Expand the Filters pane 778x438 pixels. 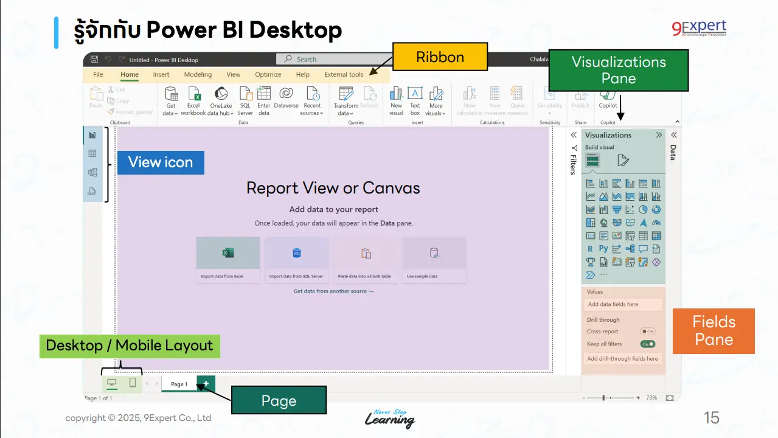(x=573, y=135)
